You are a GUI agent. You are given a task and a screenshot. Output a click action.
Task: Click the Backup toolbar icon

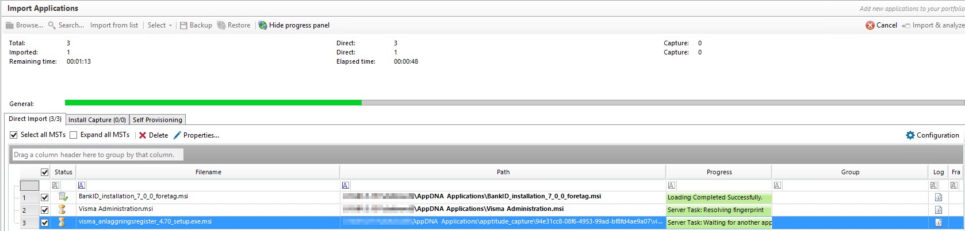point(184,25)
